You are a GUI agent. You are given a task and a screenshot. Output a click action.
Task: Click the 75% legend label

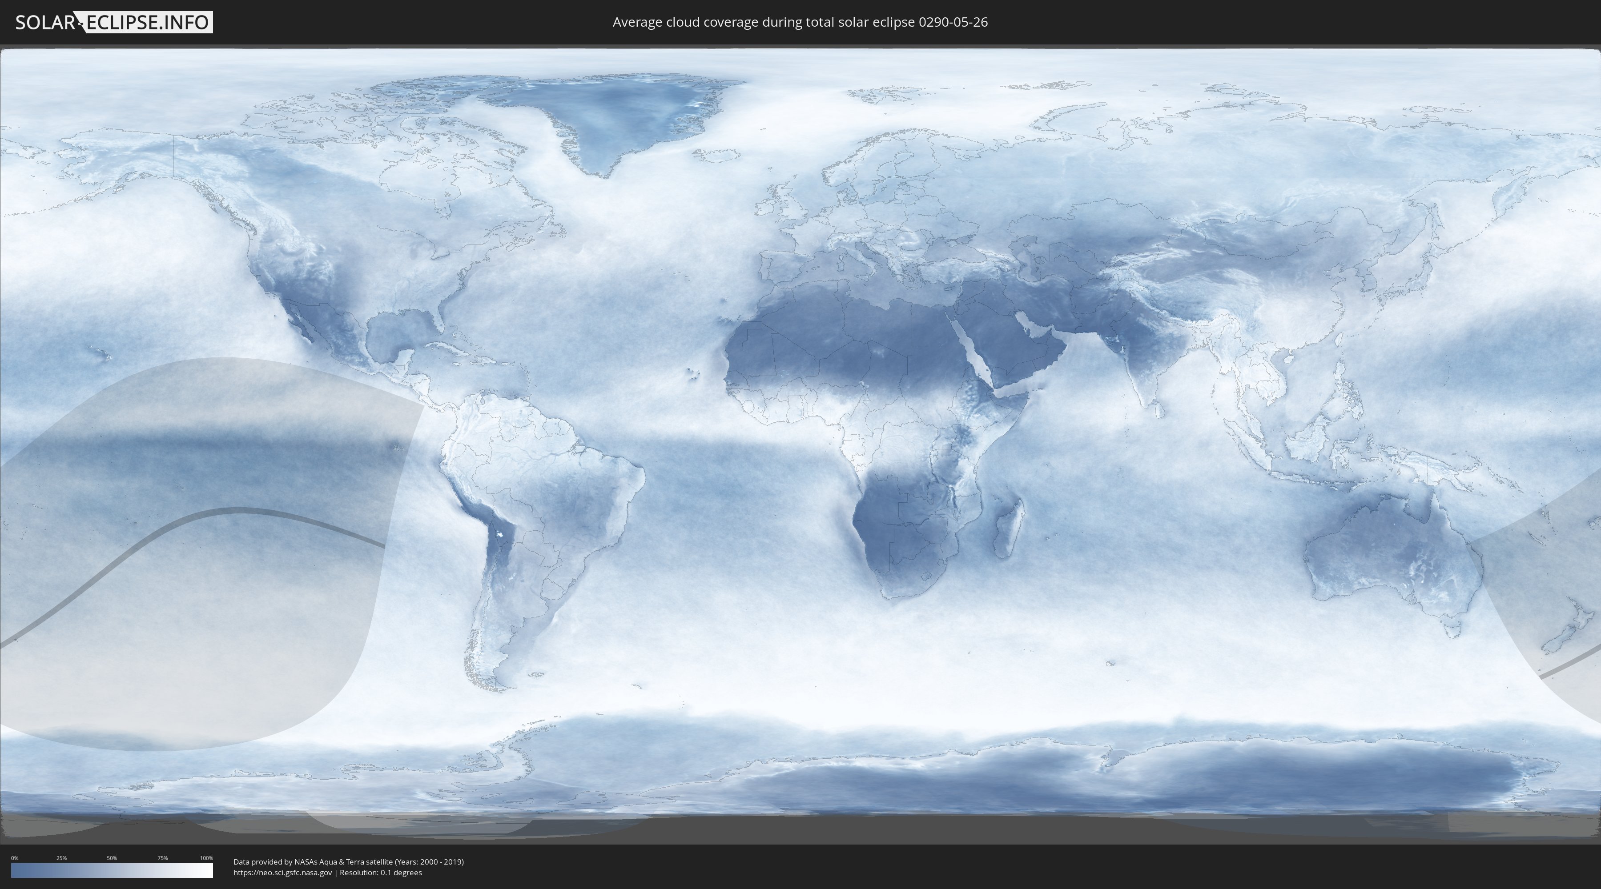click(162, 858)
